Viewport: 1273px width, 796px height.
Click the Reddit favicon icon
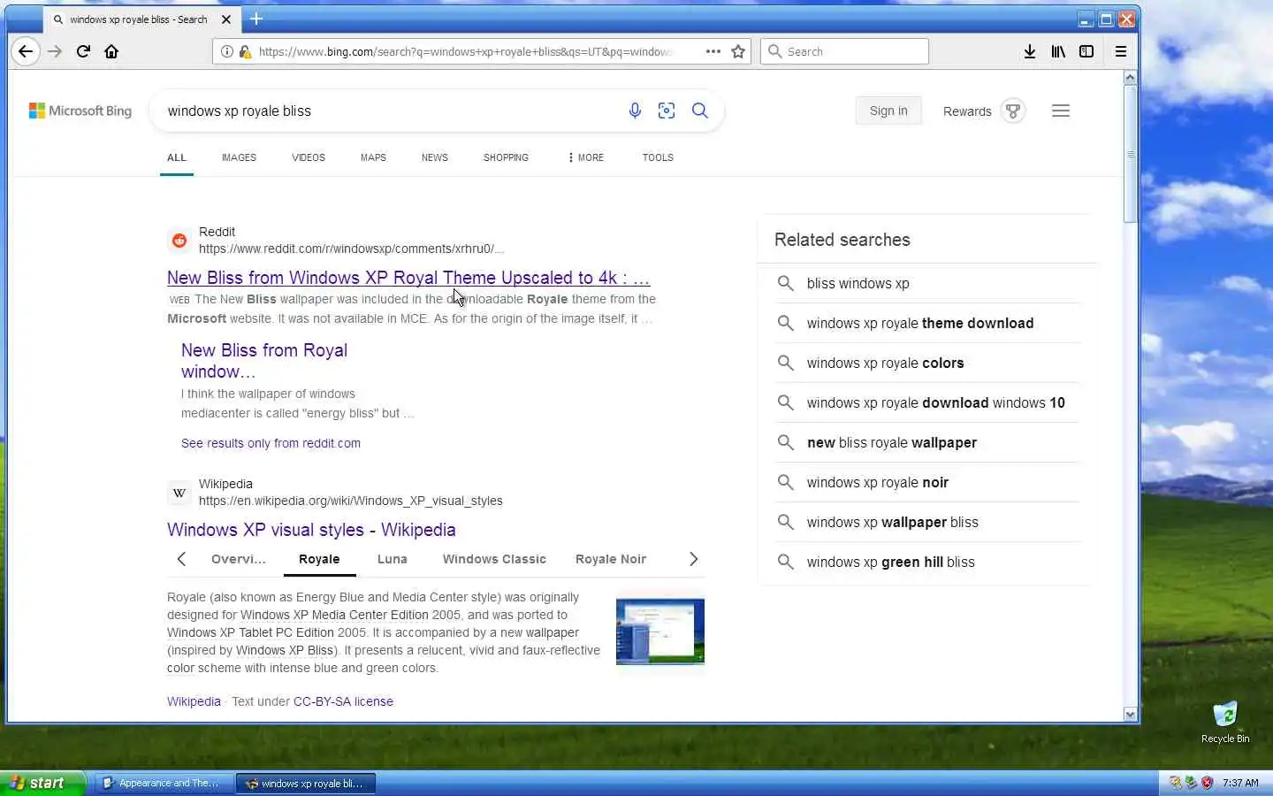(179, 240)
